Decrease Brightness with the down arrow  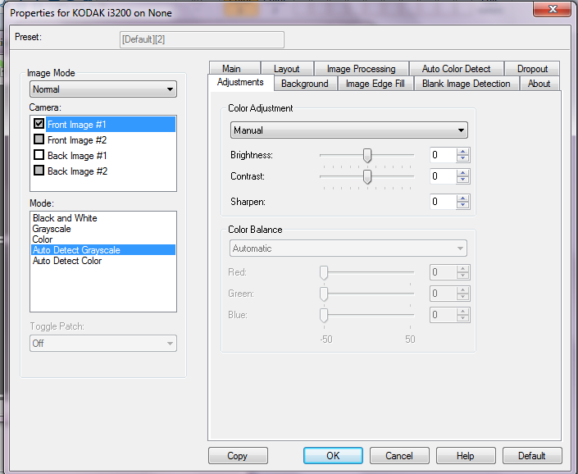462,158
